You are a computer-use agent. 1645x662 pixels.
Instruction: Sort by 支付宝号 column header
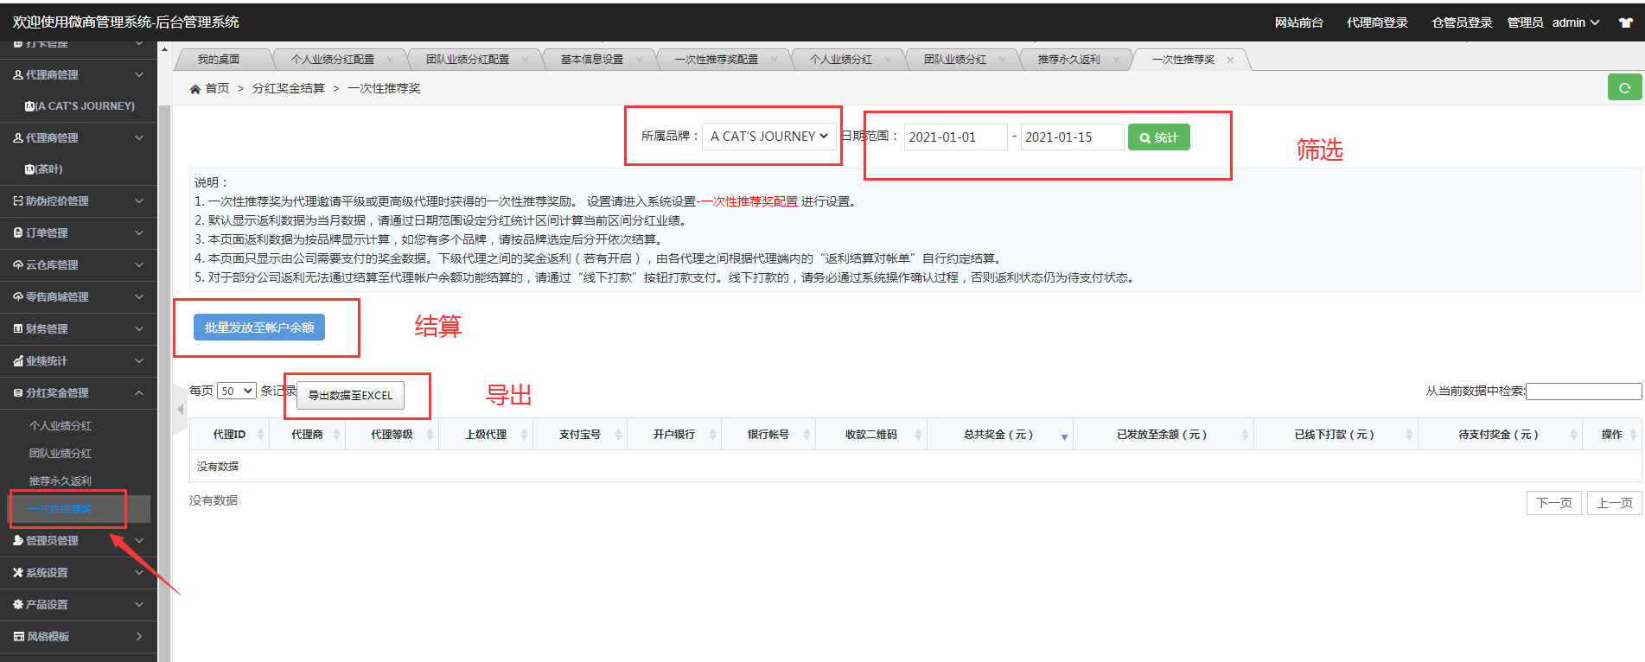coord(580,435)
